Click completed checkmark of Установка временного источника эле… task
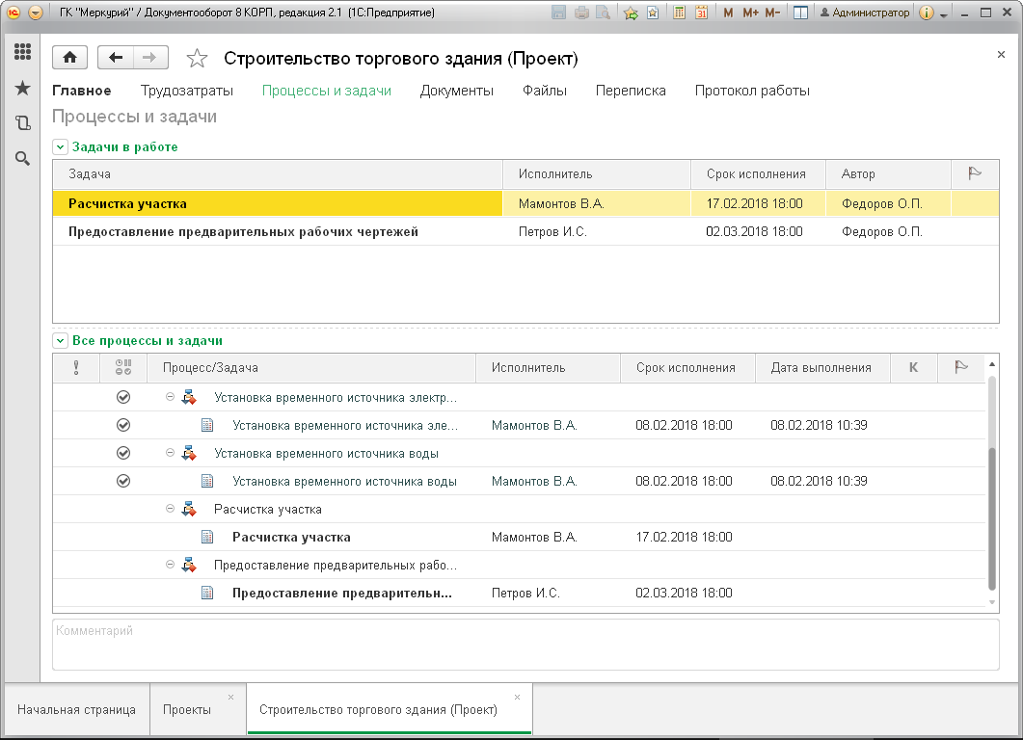Image resolution: width=1023 pixels, height=740 pixels. [x=123, y=425]
